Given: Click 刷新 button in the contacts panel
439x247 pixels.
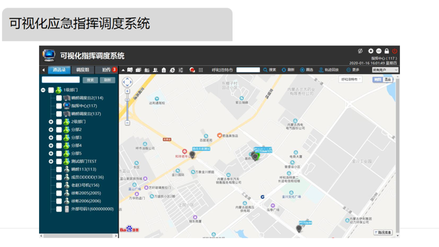Looking at the screenshot, I should pyautogui.click(x=108, y=80).
